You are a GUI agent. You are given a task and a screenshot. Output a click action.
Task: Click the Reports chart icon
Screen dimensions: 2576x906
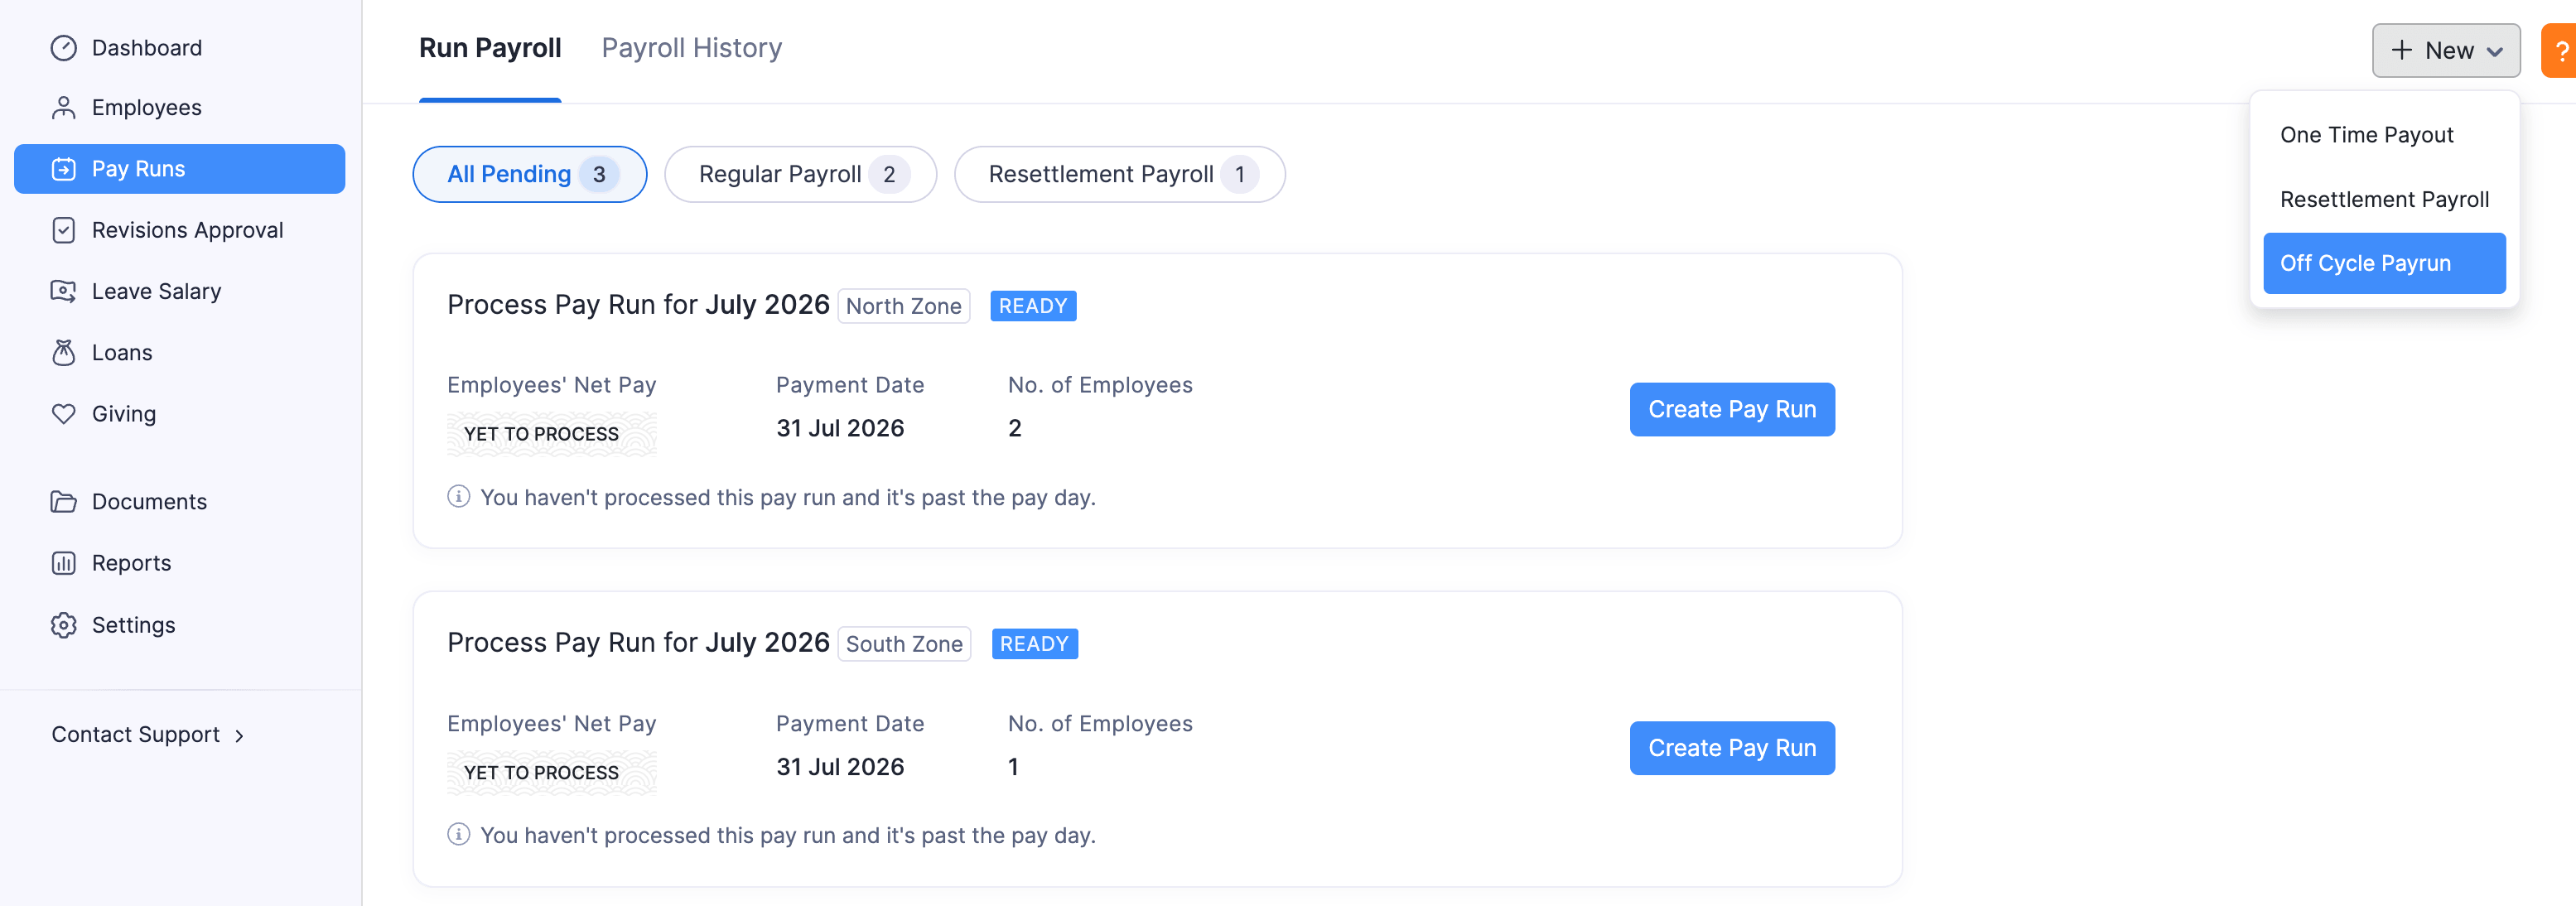pyautogui.click(x=63, y=563)
